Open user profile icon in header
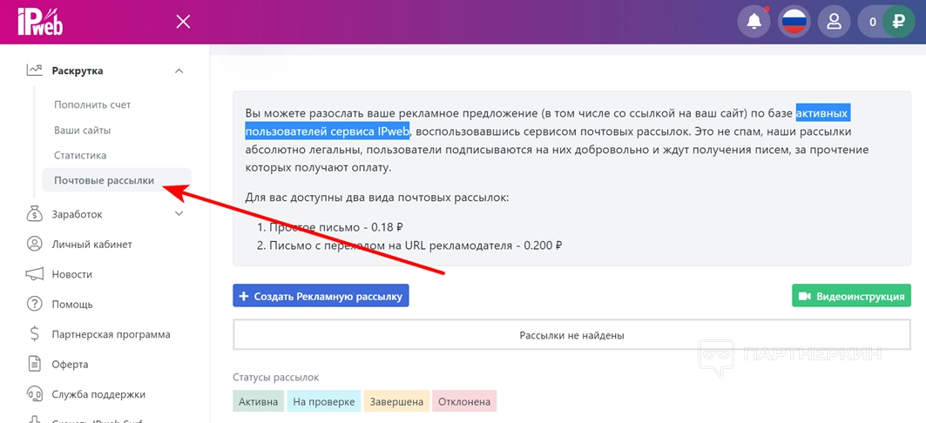This screenshot has height=423, width=926. (834, 22)
